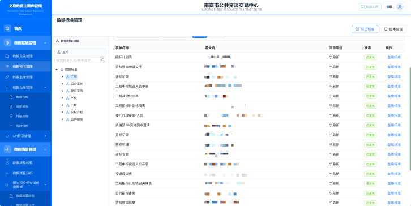Click the checklist icon beside 月报指标
The width and height of the screenshot is (411, 206).
coord(11,116)
